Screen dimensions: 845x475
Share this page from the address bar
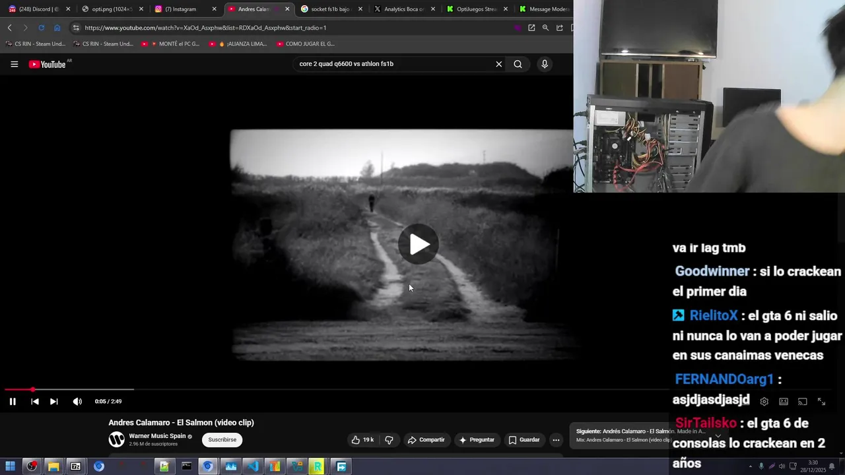(x=560, y=28)
